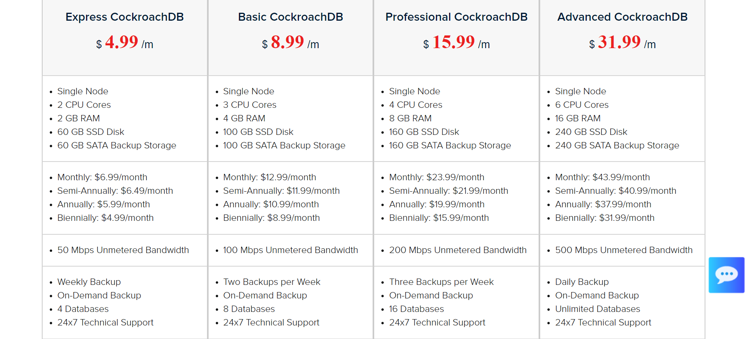Click the Express CockroachDB plan heading
The width and height of the screenshot is (748, 339).
point(125,17)
